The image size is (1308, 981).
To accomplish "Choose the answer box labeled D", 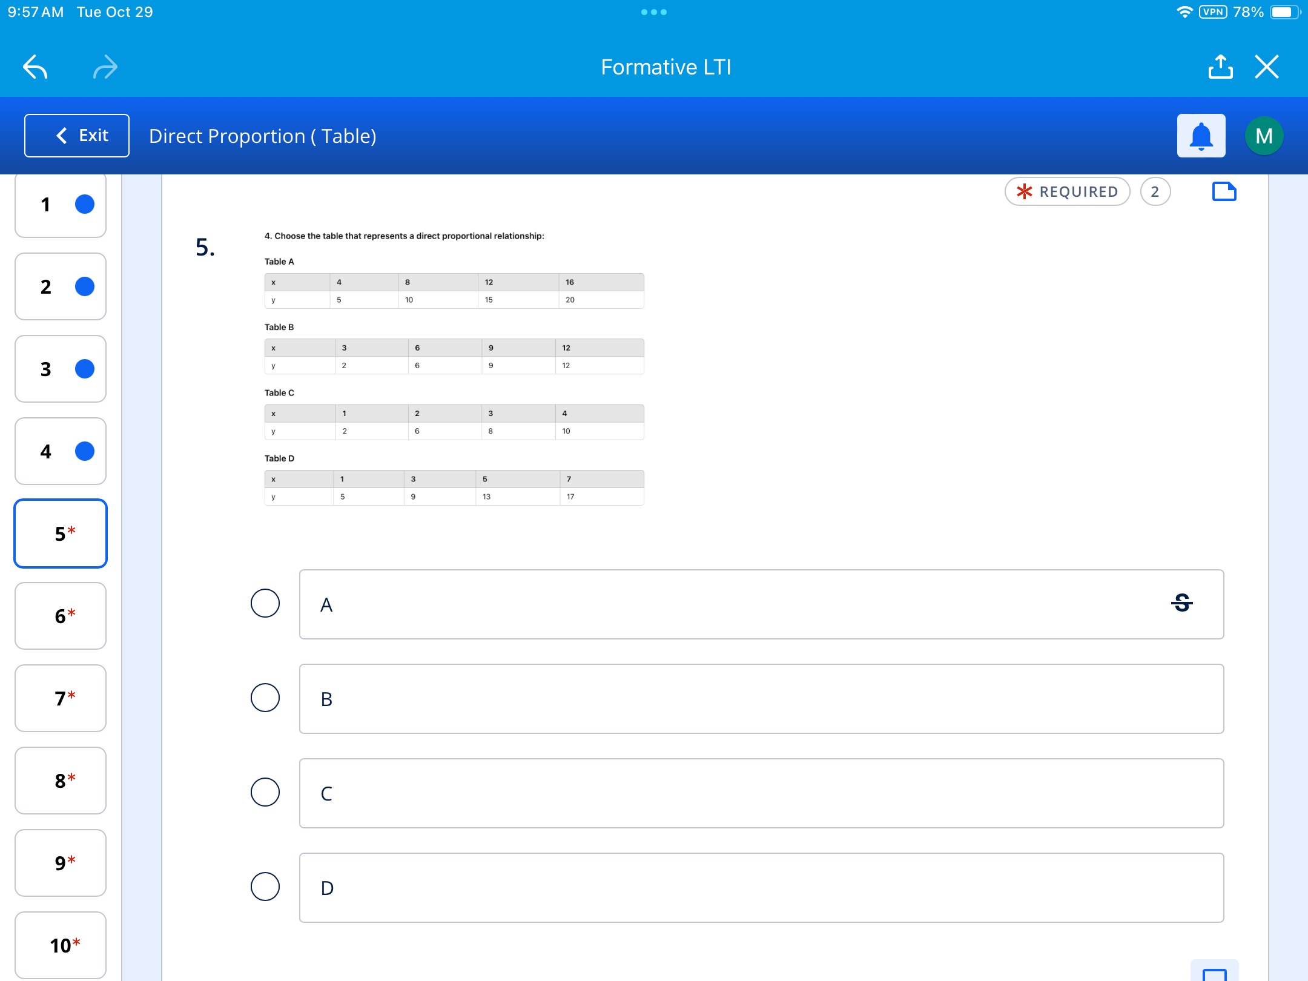I will pyautogui.click(x=762, y=888).
